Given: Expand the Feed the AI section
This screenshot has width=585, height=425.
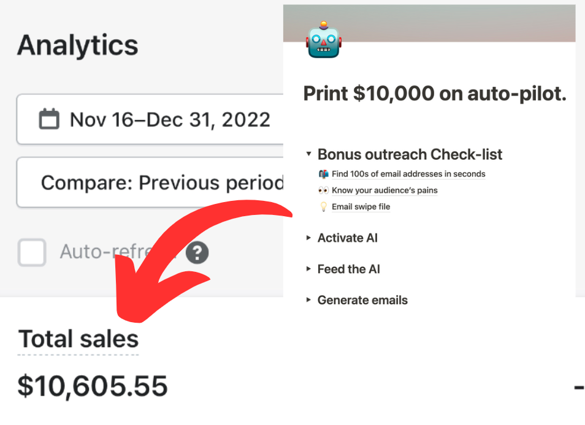Looking at the screenshot, I should point(308,269).
